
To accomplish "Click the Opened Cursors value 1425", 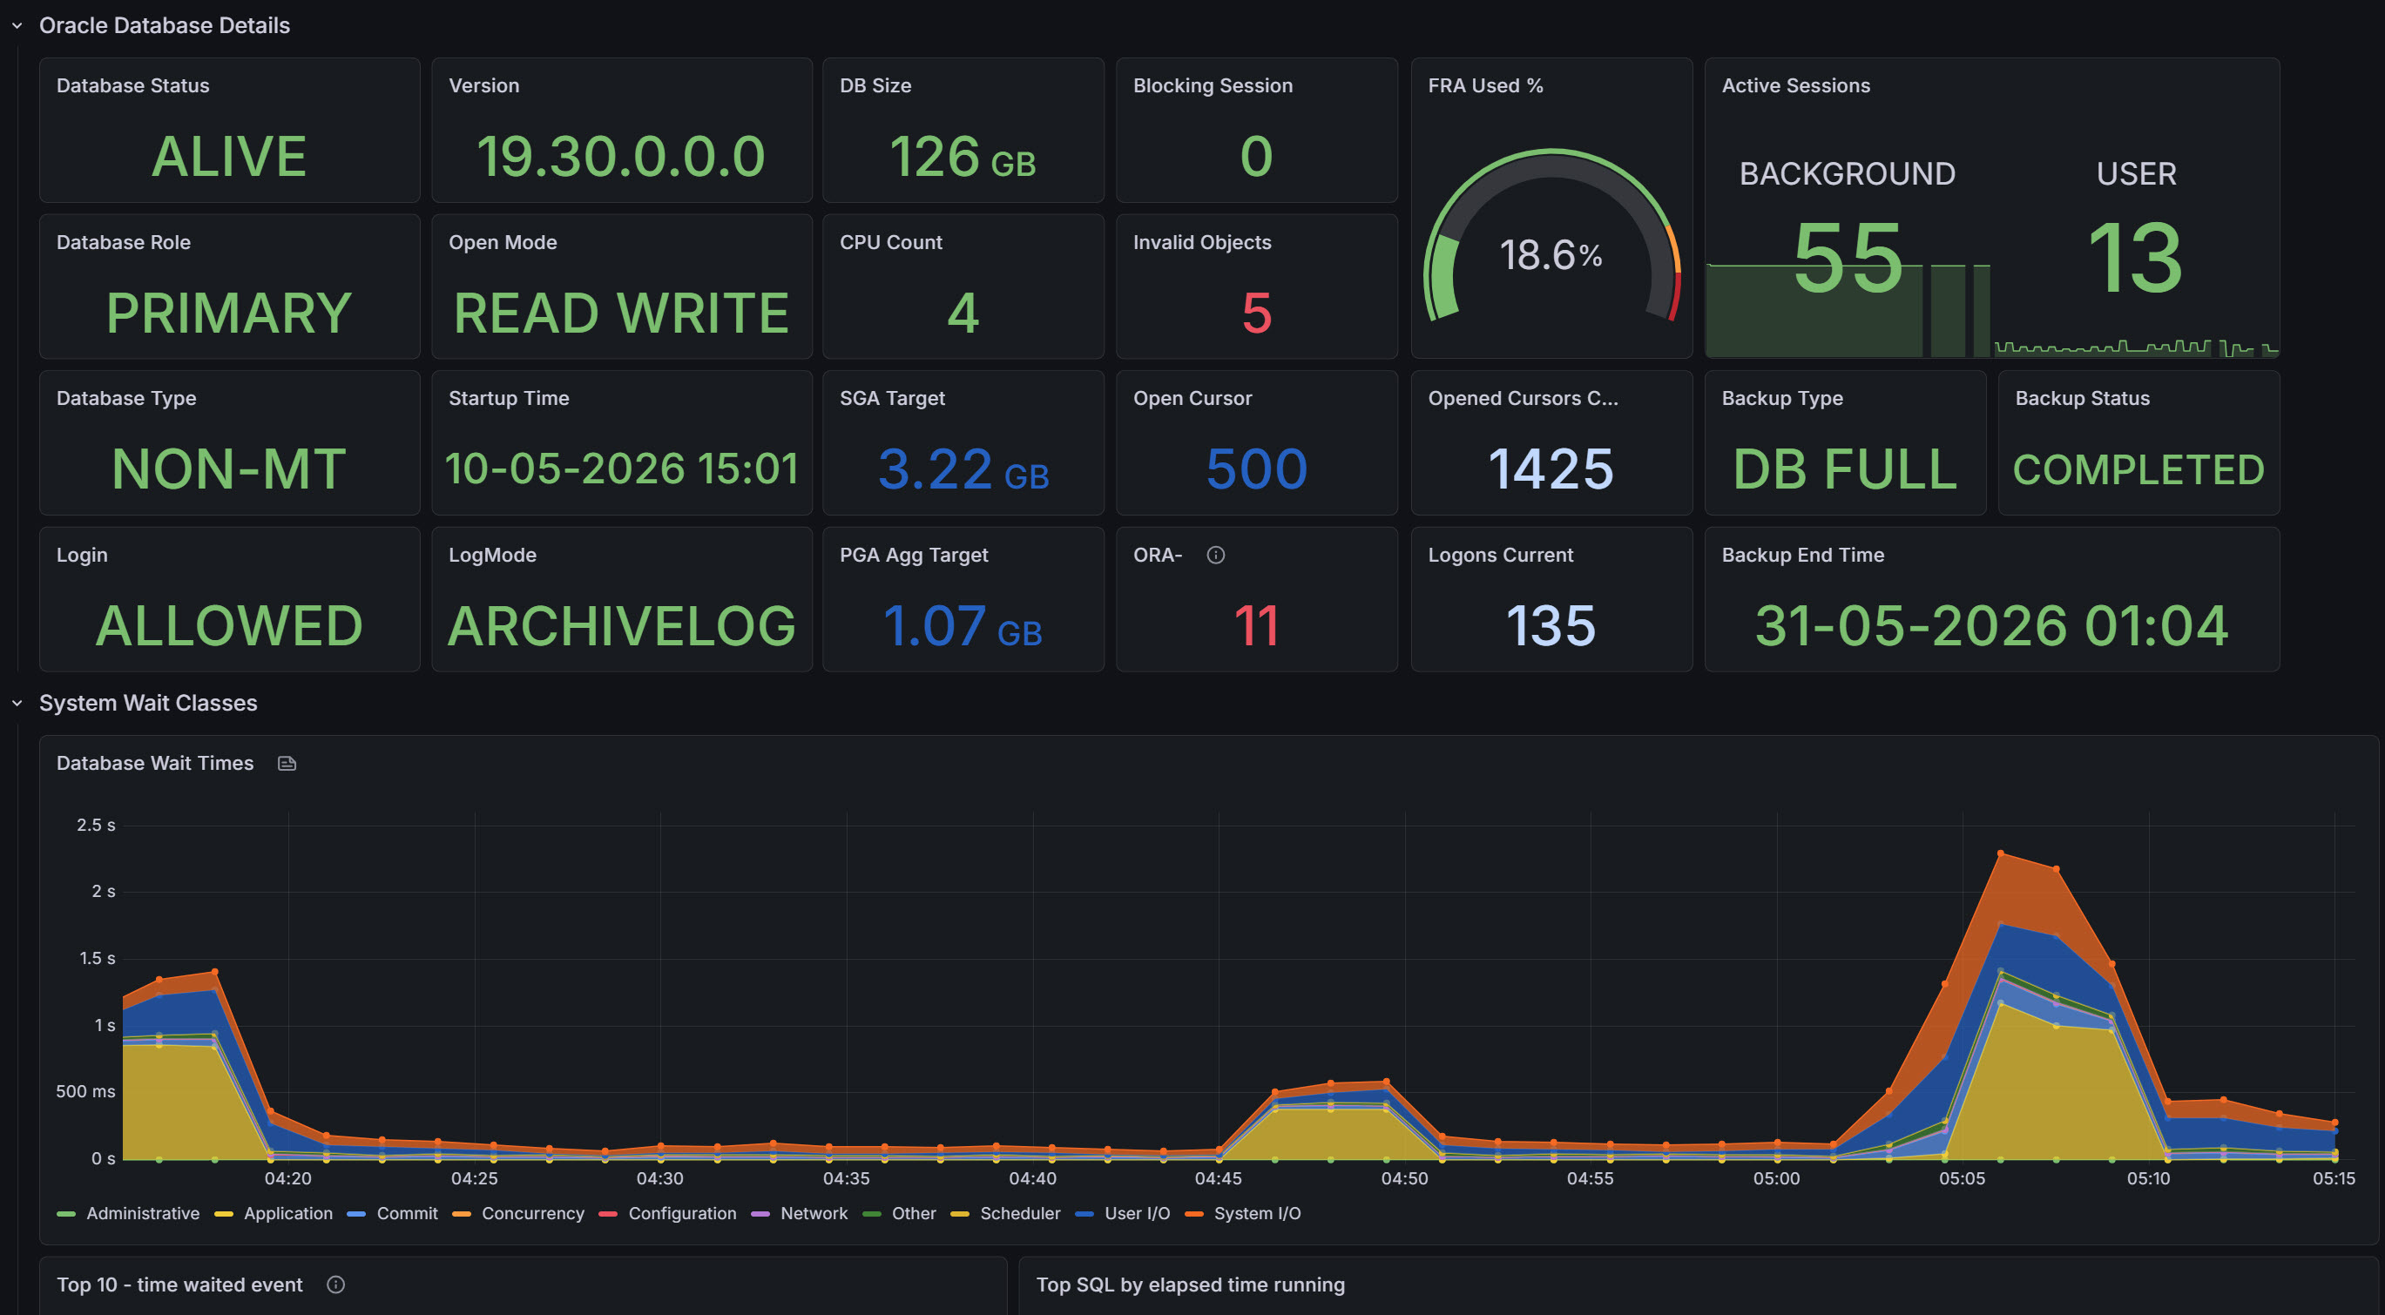I will coord(1551,469).
